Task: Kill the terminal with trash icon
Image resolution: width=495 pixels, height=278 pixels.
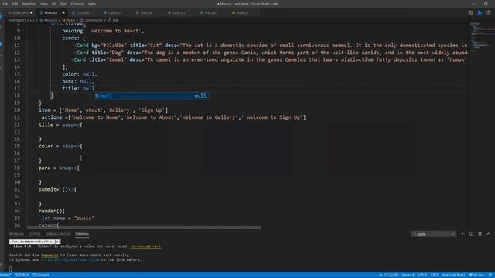Action: (480, 234)
